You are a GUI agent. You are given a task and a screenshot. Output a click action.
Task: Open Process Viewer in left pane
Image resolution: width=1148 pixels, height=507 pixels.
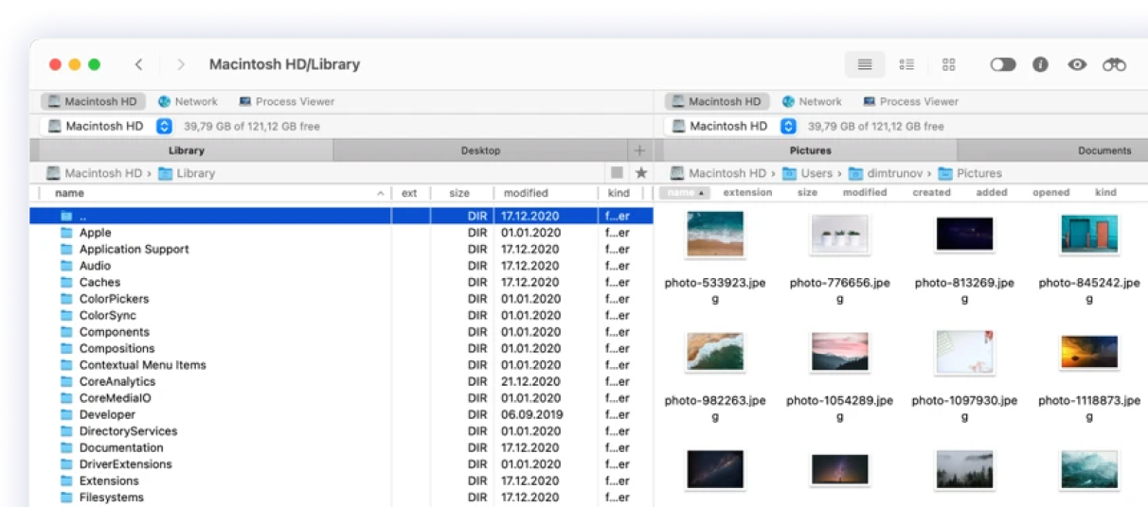point(286,101)
